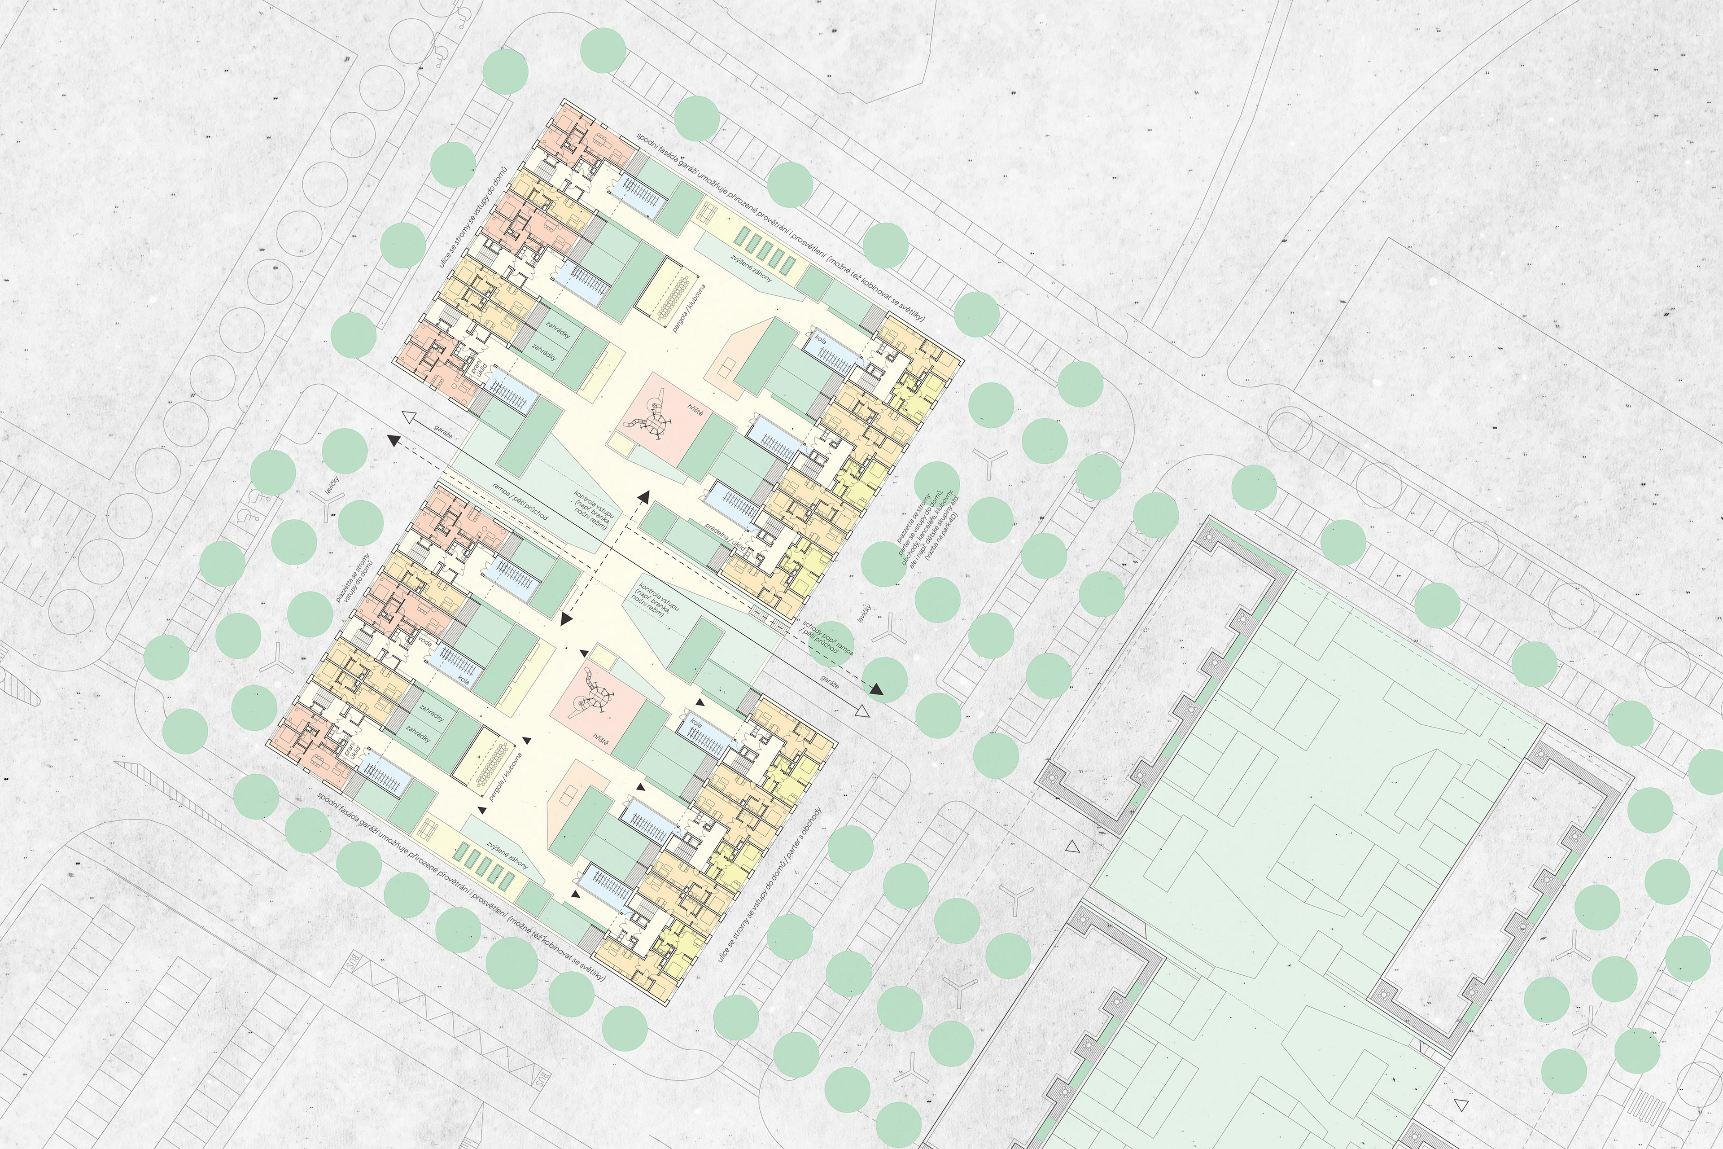Click the downward dashed-line arrowhead in central passage
This screenshot has width=1723, height=1149.
565,619
